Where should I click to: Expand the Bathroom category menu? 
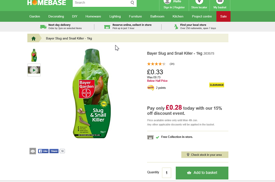(157, 16)
